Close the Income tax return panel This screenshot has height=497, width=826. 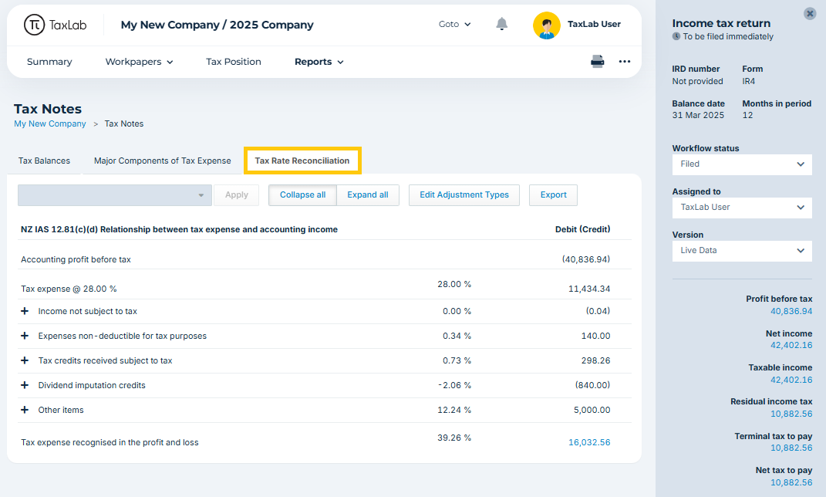pyautogui.click(x=810, y=14)
